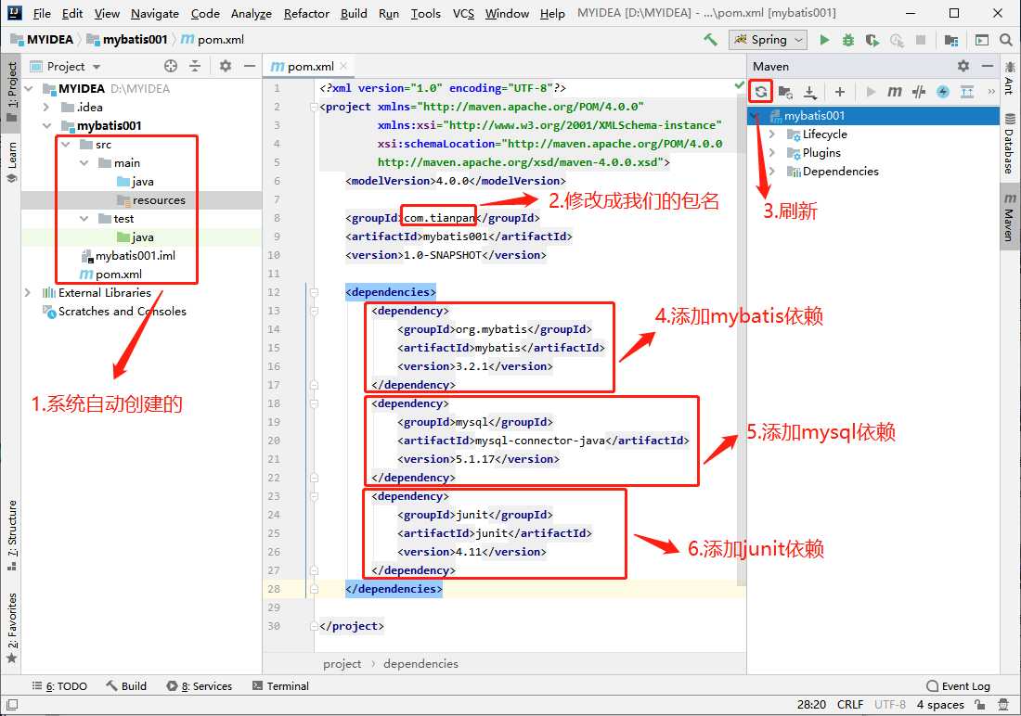The width and height of the screenshot is (1021, 716).
Task: Click dependencies breadcrumb below editor
Action: tap(420, 663)
